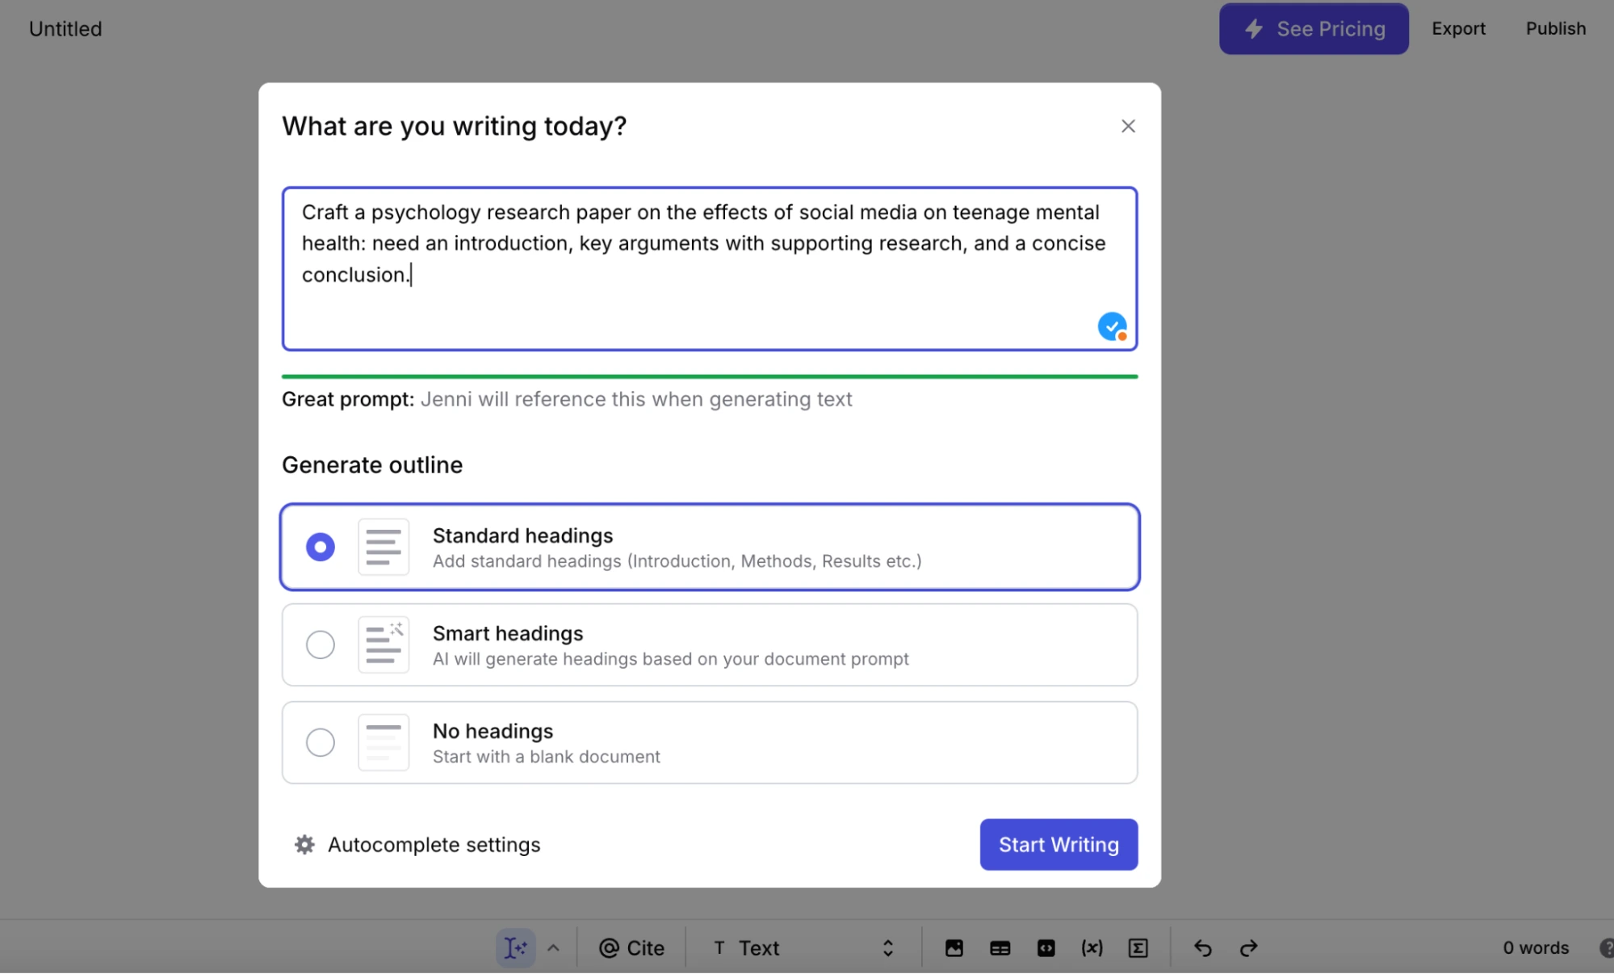The image size is (1614, 974).
Task: Insert a sigma equation block
Action: (1138, 947)
